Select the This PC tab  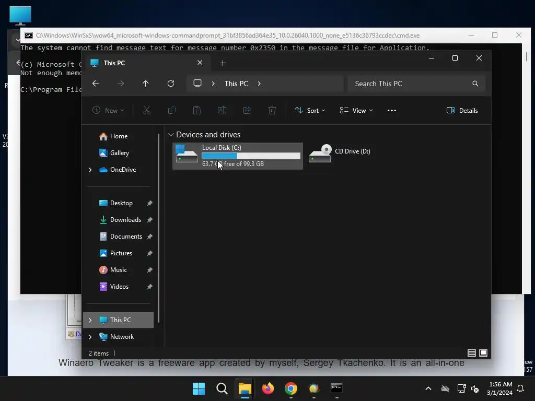(147, 63)
